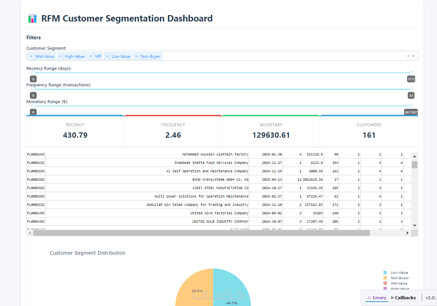Click the table's scroll down arrow
Viewport: 437px width, 306px height.
414,225
